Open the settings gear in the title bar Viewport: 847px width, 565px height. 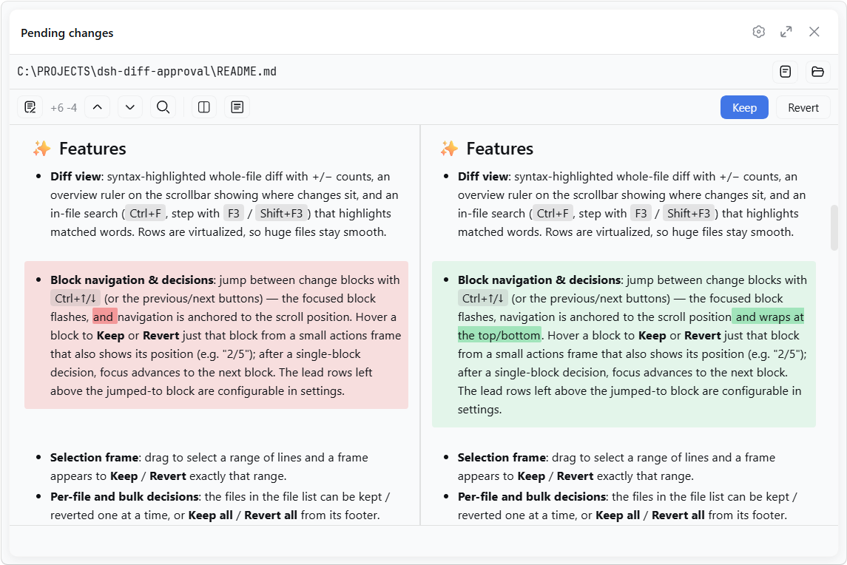click(758, 32)
